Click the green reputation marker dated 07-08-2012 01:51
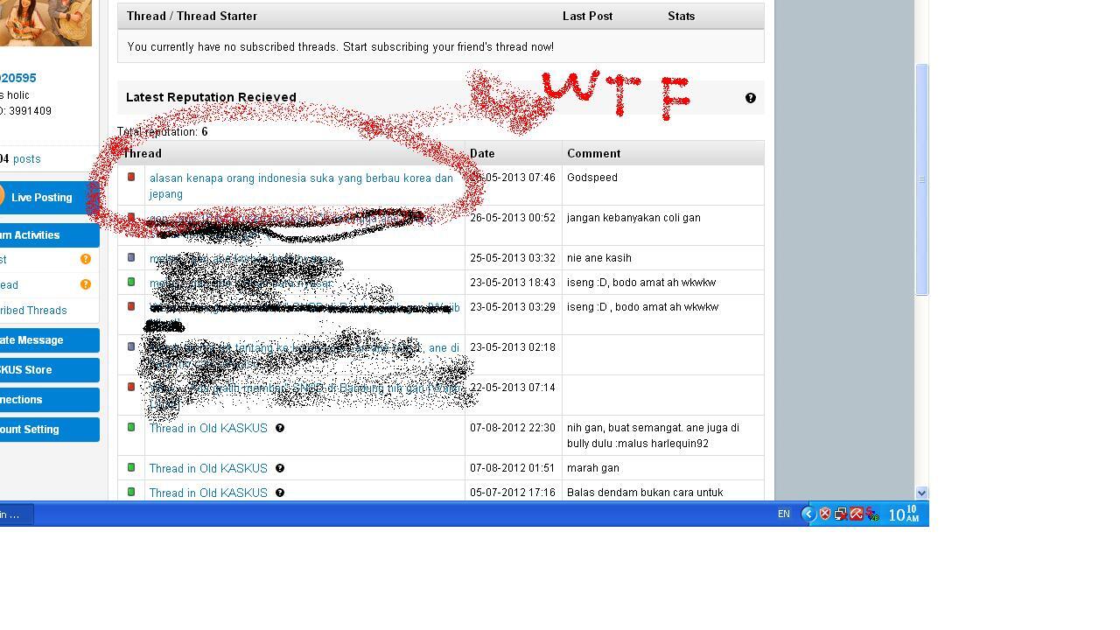 tap(131, 467)
